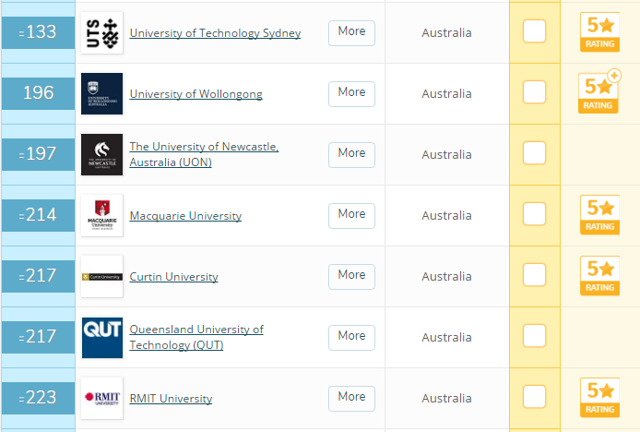Expand More details for Curtin University

[351, 275]
